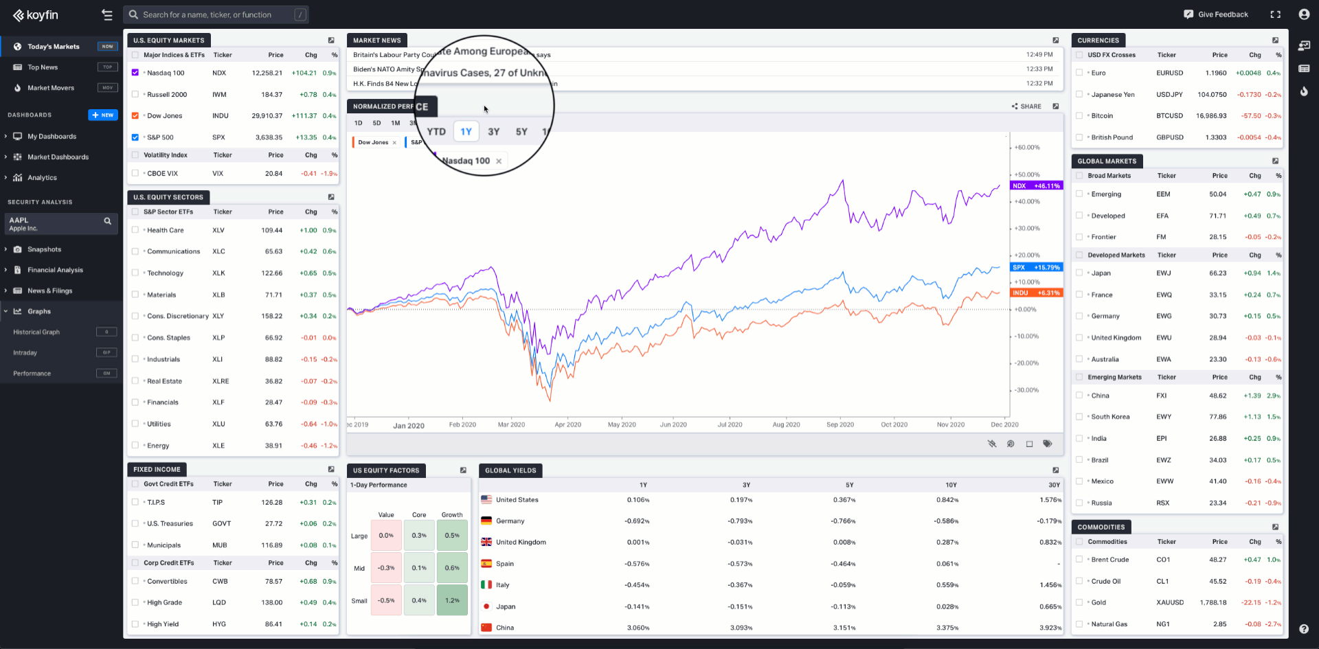The width and height of the screenshot is (1319, 649).
Task: Uncheck the S&P 500 checkbox
Action: (x=135, y=137)
